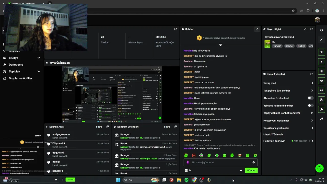Click the shop icon below message box
Image resolution: width=327 pixels, height=184 pixels.
(186, 170)
